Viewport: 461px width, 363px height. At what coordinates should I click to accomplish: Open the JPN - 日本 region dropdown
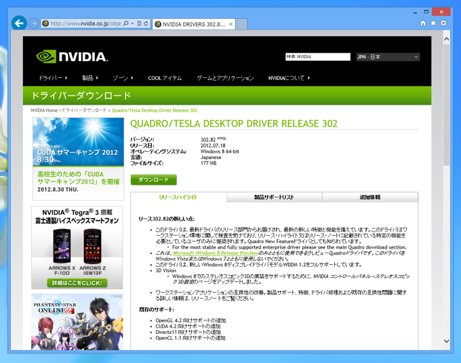click(388, 57)
